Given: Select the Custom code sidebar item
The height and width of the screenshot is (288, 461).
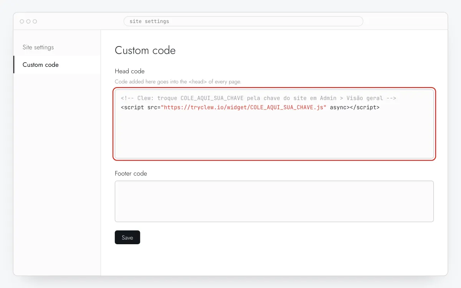Looking at the screenshot, I should tap(57, 65).
